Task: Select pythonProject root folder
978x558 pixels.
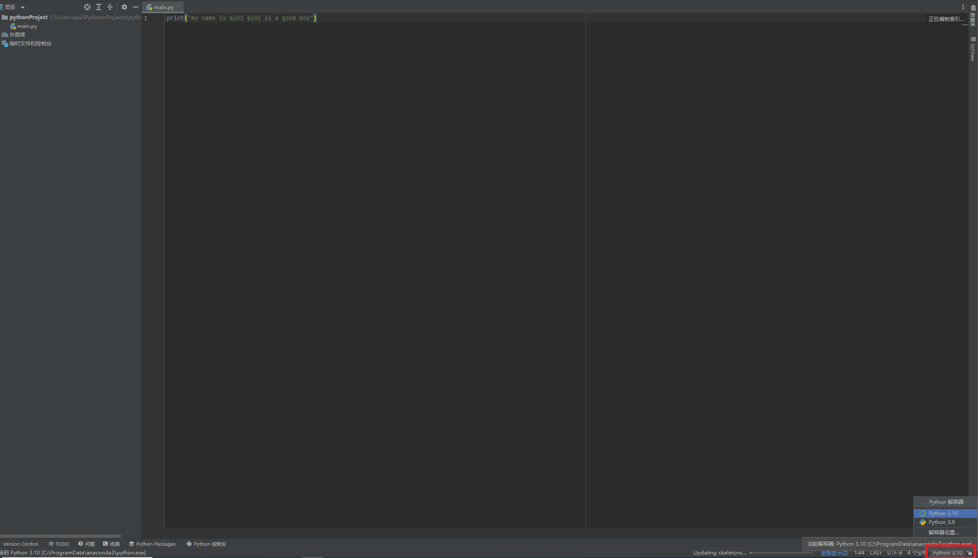Action: coord(28,17)
